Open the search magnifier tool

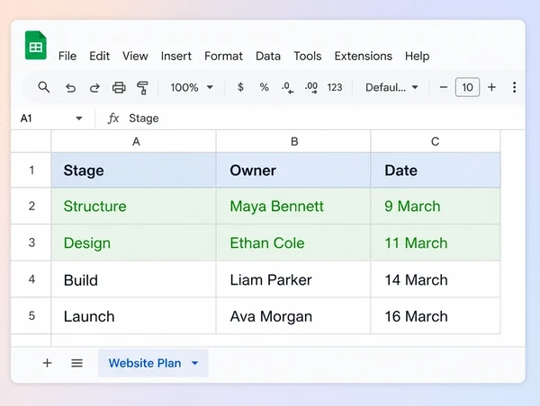click(44, 87)
